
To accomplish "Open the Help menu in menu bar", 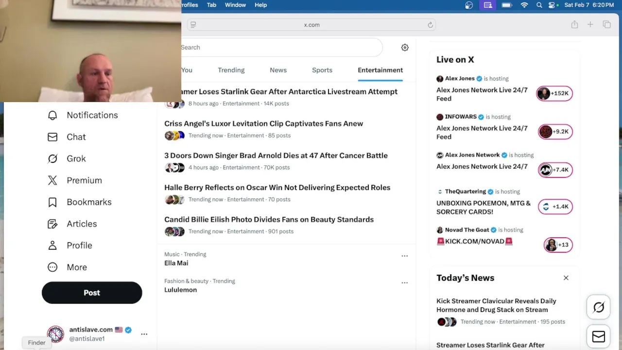I will click(261, 5).
